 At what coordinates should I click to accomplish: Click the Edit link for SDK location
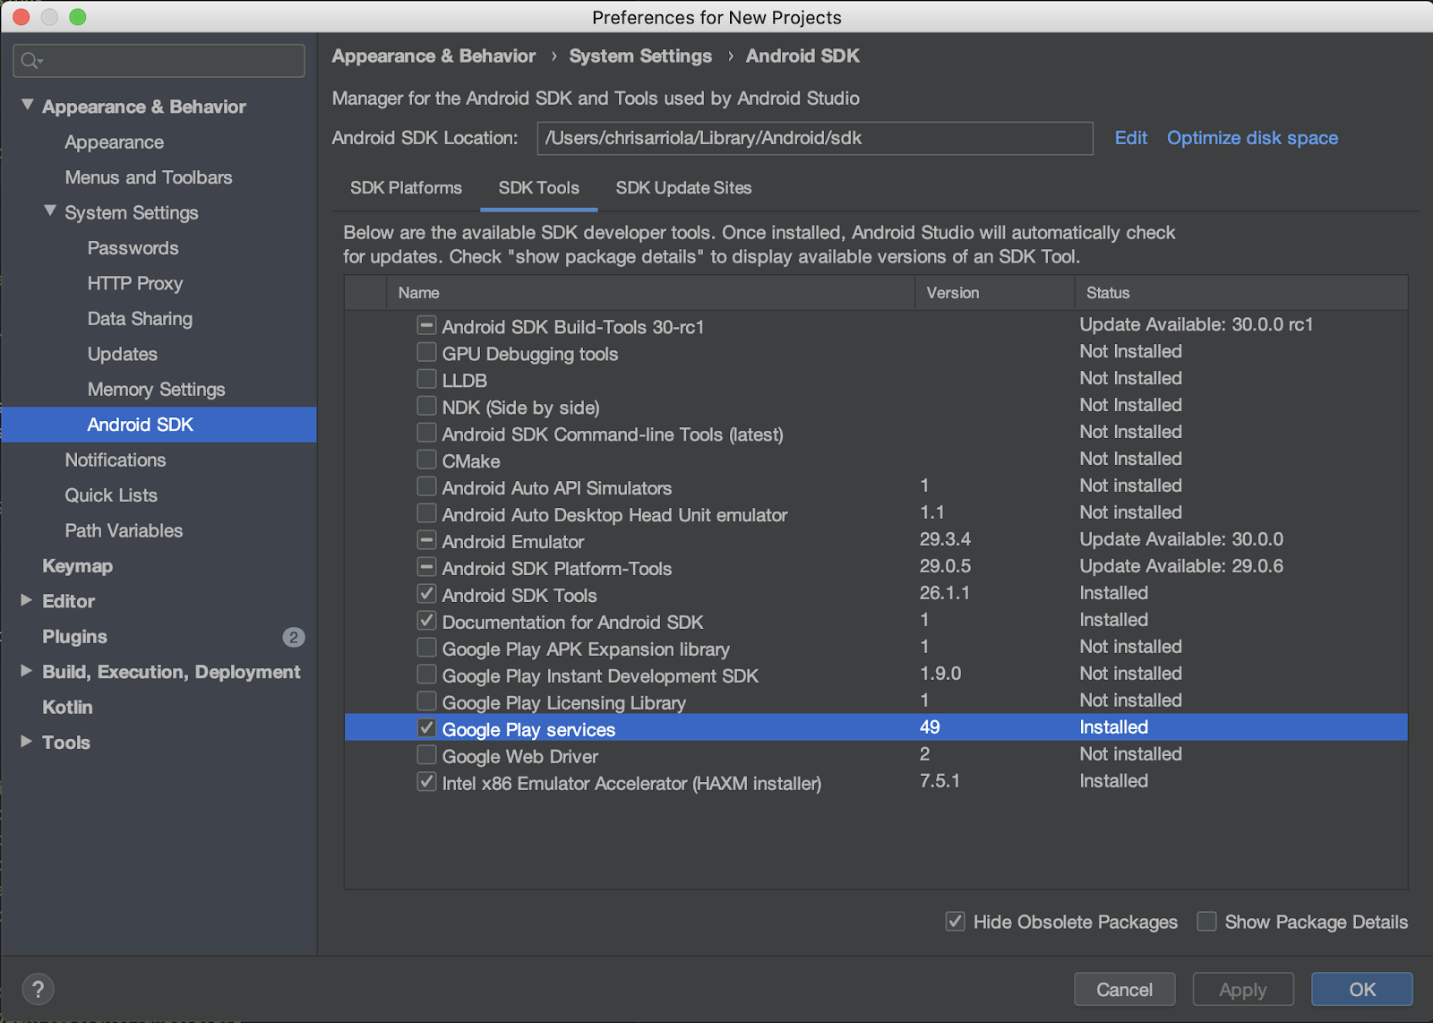[1130, 138]
